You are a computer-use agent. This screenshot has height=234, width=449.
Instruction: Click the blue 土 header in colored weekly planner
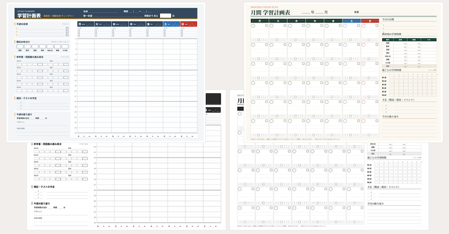[171, 24]
